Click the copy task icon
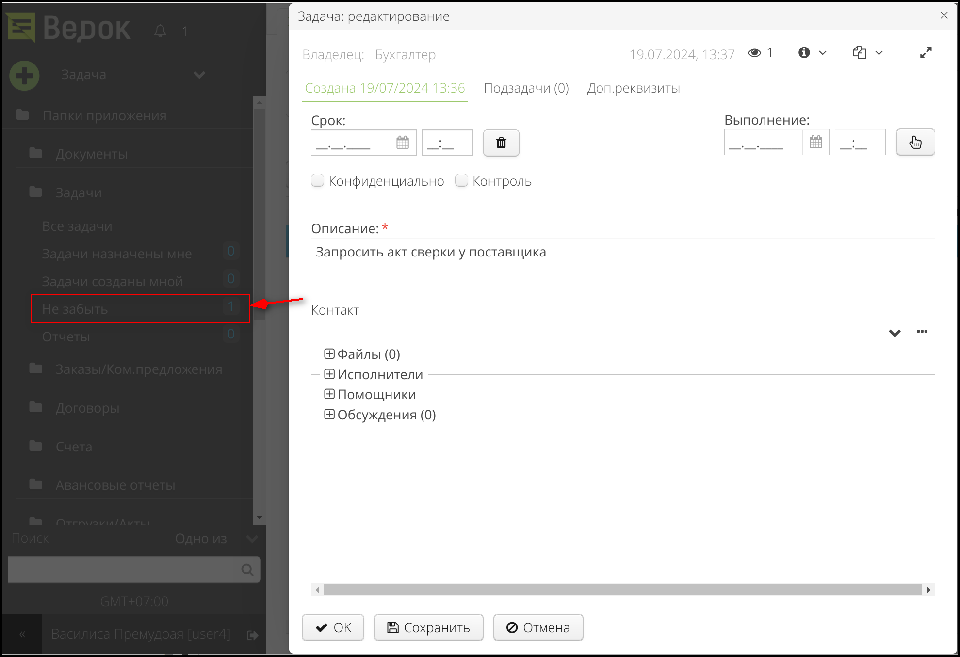The height and width of the screenshot is (657, 960). click(860, 52)
